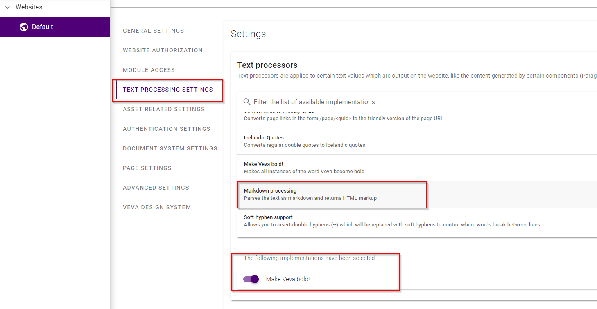
Task: Select the Markdown processing implementation
Action: click(x=417, y=195)
